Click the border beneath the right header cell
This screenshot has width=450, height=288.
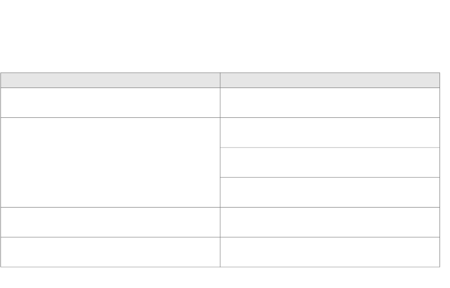point(330,87)
